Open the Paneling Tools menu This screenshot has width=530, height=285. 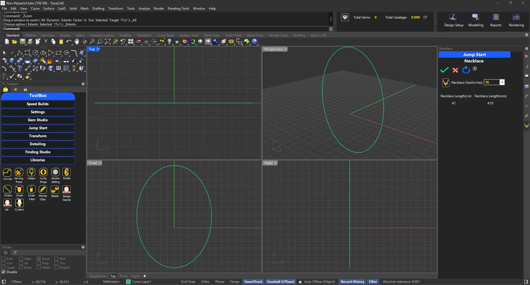pyautogui.click(x=178, y=9)
